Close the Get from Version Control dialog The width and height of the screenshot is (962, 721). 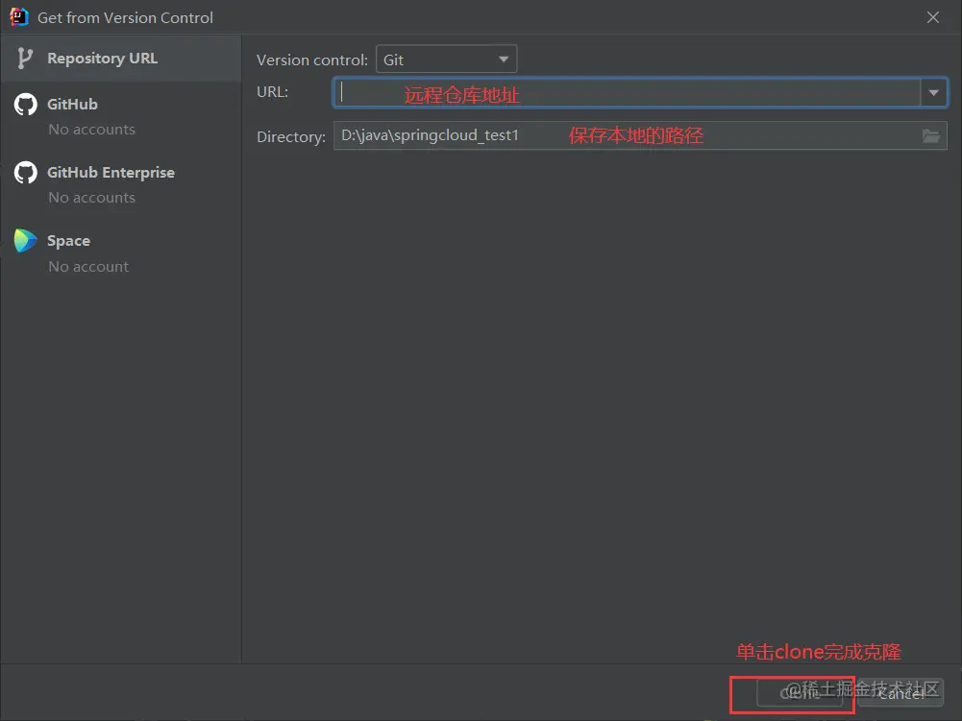932,17
